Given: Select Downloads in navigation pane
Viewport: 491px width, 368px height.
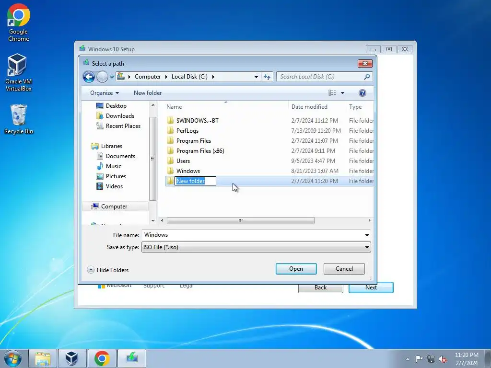Looking at the screenshot, I should (115, 116).
